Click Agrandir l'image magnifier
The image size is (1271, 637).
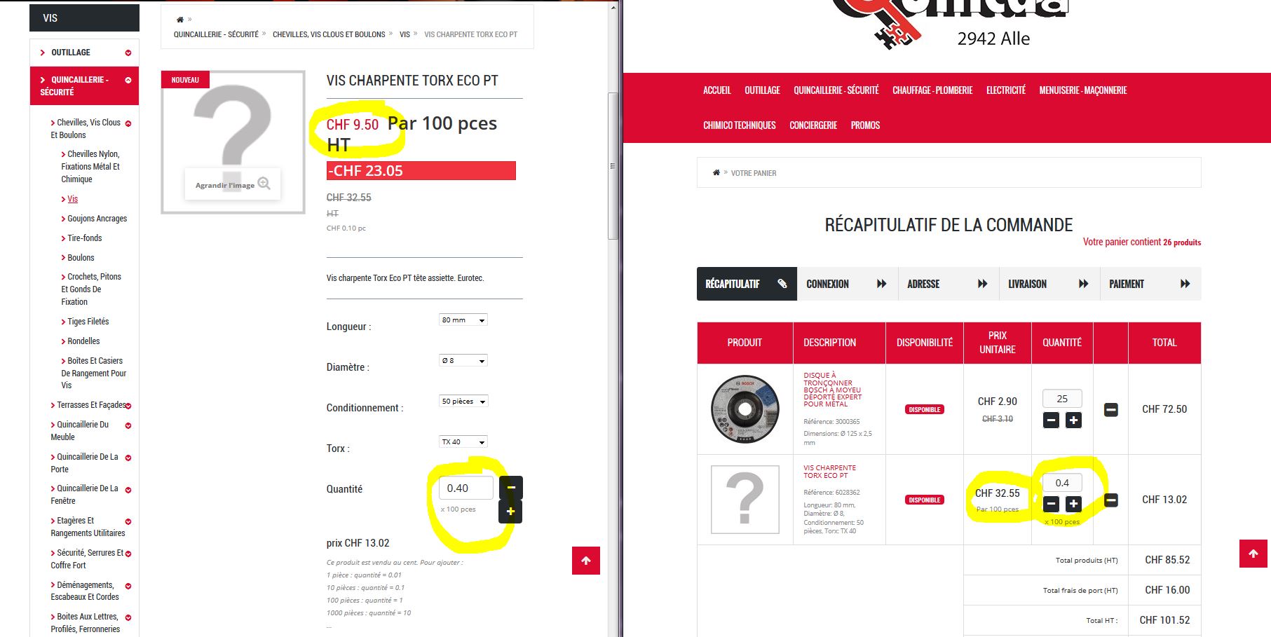point(264,184)
